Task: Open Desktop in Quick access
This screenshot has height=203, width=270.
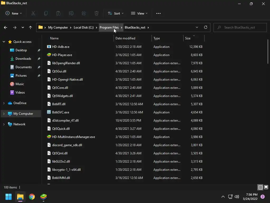Action: pos(21,50)
